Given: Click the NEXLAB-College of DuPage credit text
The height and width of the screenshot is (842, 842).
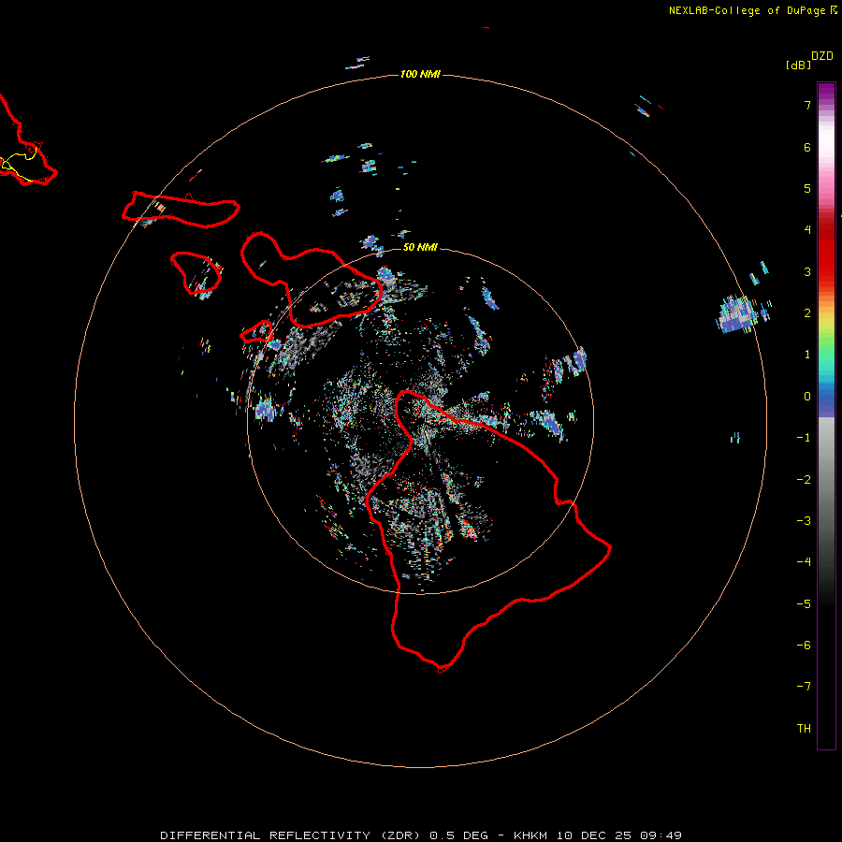Looking at the screenshot, I should tap(747, 10).
